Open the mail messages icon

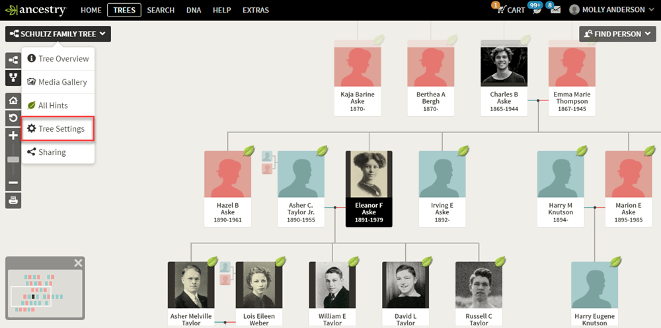pos(555,10)
